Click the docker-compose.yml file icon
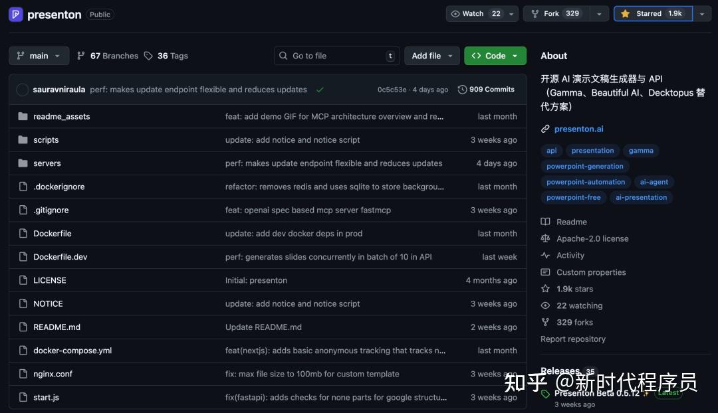718x413 pixels. click(x=23, y=351)
